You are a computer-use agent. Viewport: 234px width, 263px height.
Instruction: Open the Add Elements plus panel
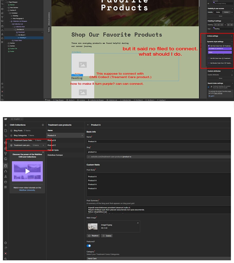tap(6, 125)
